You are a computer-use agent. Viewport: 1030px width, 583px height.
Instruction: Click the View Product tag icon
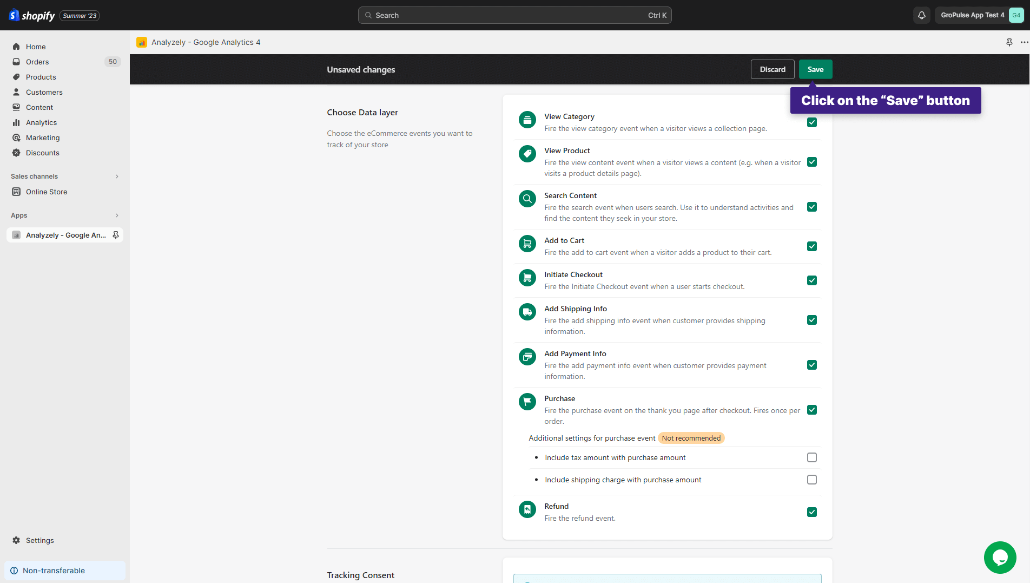coord(527,154)
